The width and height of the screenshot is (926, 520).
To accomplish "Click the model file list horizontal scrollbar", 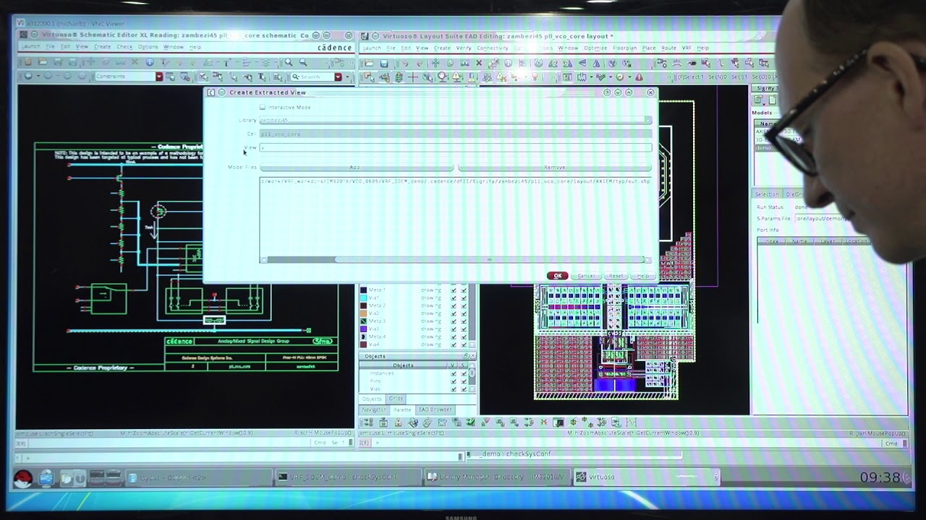I will pyautogui.click(x=456, y=260).
